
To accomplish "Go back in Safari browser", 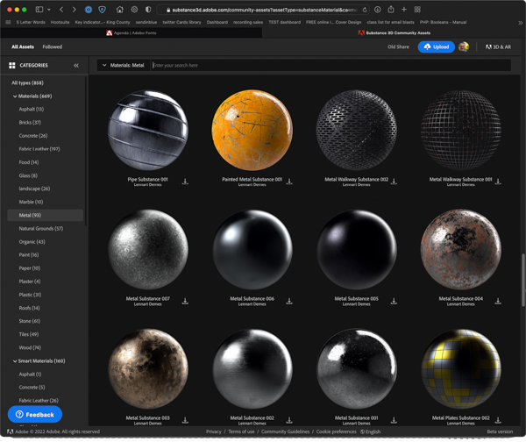I will [x=61, y=10].
